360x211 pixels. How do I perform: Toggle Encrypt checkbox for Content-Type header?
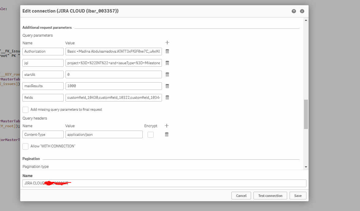click(151, 135)
